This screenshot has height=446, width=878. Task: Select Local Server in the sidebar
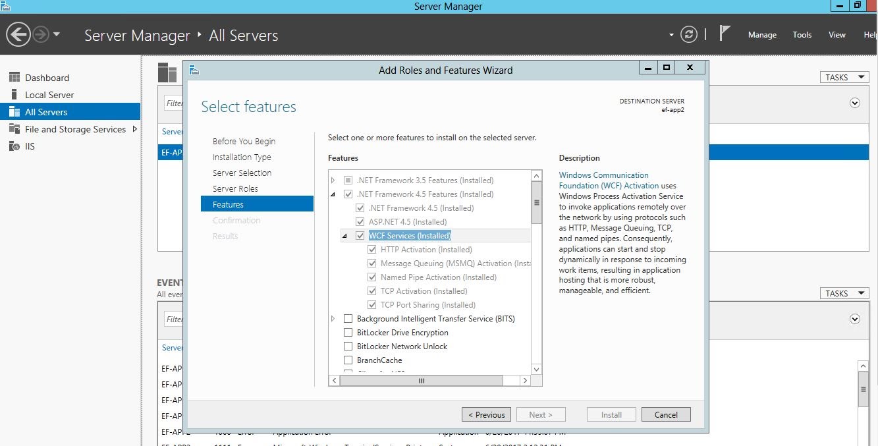[x=49, y=95]
